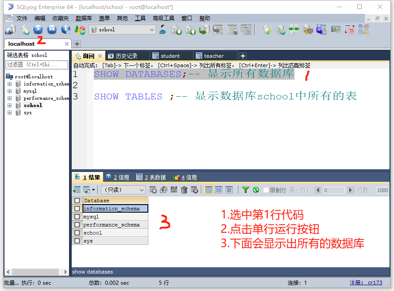Click the cancel changes icon
394x291 pixels.
(195, 190)
